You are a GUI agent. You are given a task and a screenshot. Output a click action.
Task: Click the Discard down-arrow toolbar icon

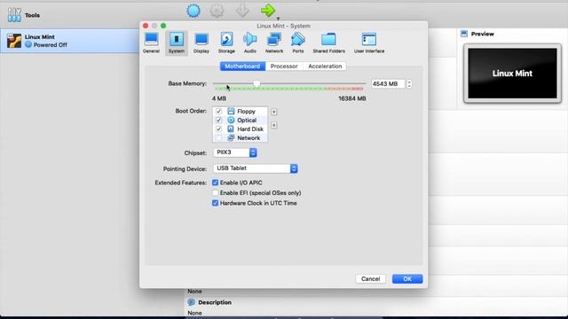242,11
